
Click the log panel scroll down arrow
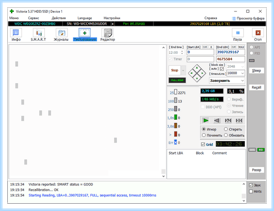(x=244, y=200)
